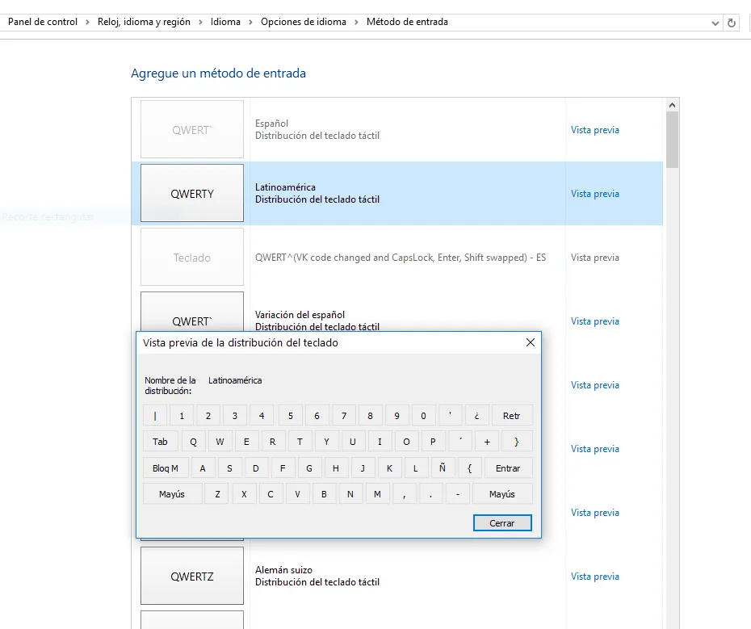Screen dimensions: 751x629
Task: Open Vista previa for Alemán suizo
Action: [x=595, y=577]
